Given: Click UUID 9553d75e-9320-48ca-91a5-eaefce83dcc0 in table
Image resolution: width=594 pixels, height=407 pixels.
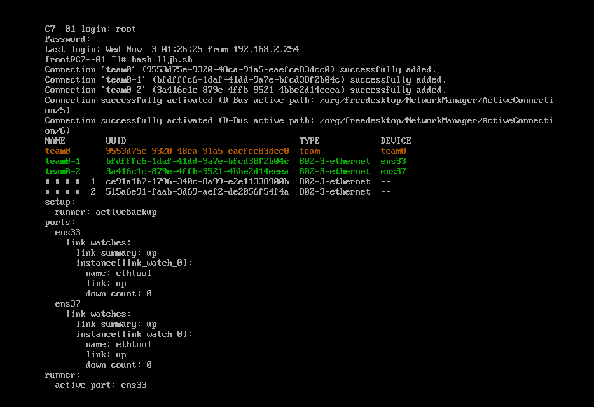Looking at the screenshot, I should pos(197,151).
